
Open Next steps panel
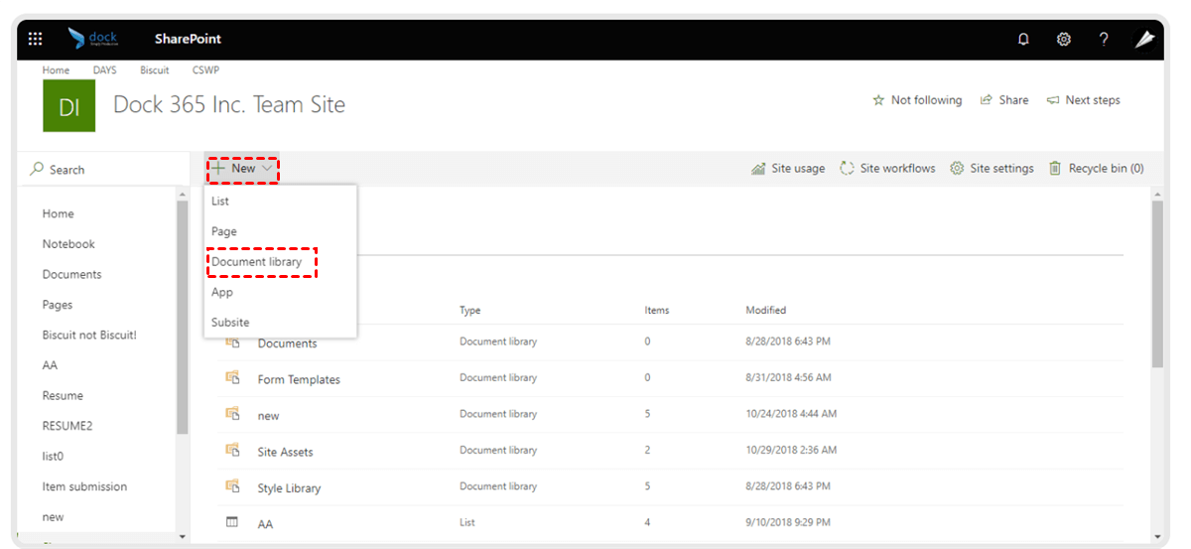tap(1083, 100)
